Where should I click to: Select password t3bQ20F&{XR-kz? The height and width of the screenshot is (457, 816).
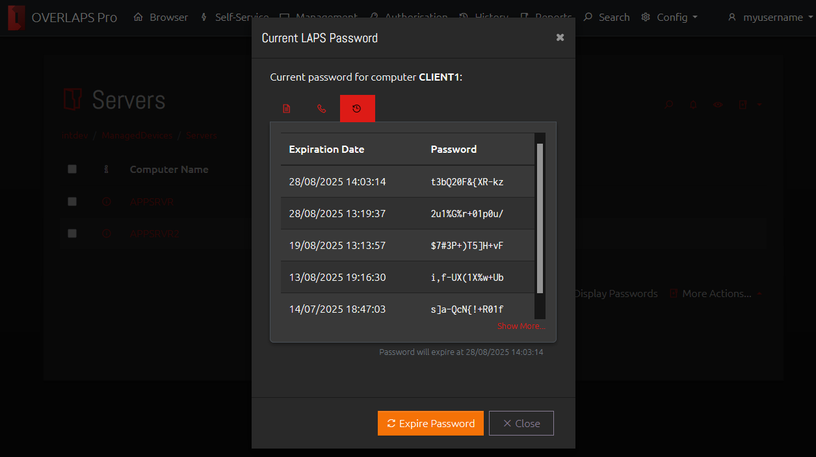467,181
